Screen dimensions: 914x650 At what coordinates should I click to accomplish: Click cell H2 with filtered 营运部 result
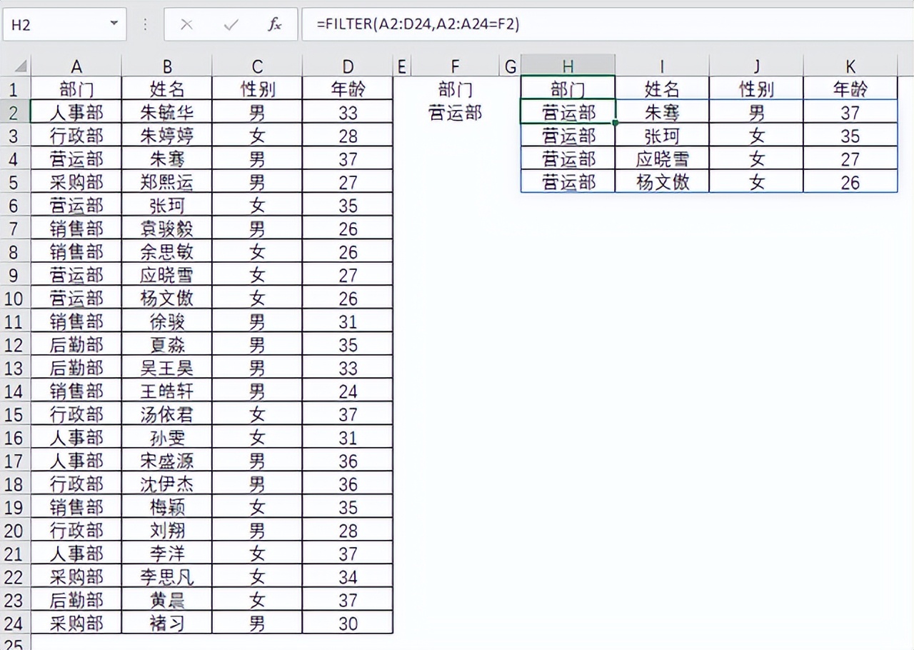pyautogui.click(x=568, y=112)
